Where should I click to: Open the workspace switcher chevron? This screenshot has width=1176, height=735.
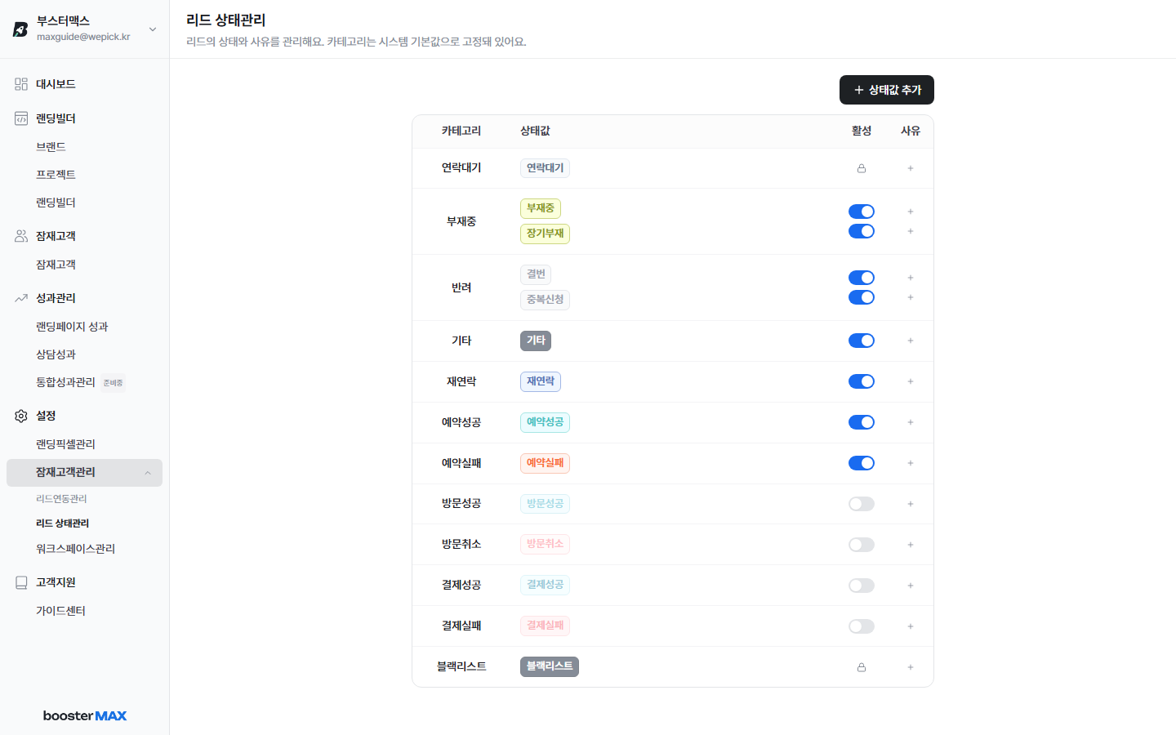click(153, 29)
